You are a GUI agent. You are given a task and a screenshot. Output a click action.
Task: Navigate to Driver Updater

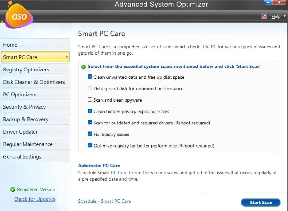pos(20,132)
